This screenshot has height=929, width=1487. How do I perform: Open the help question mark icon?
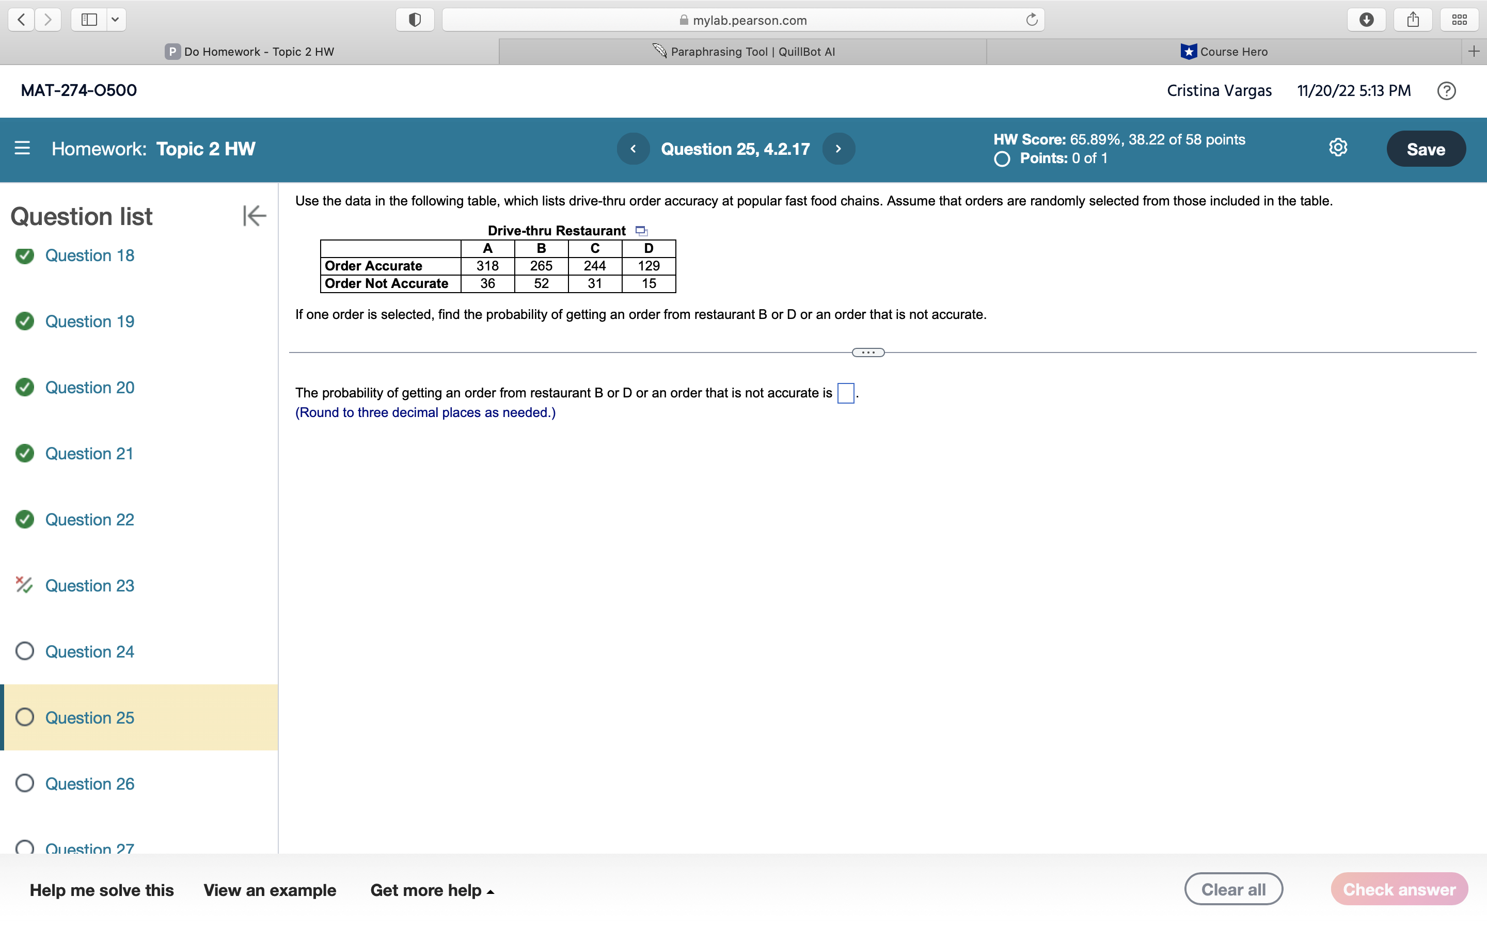[x=1446, y=90]
